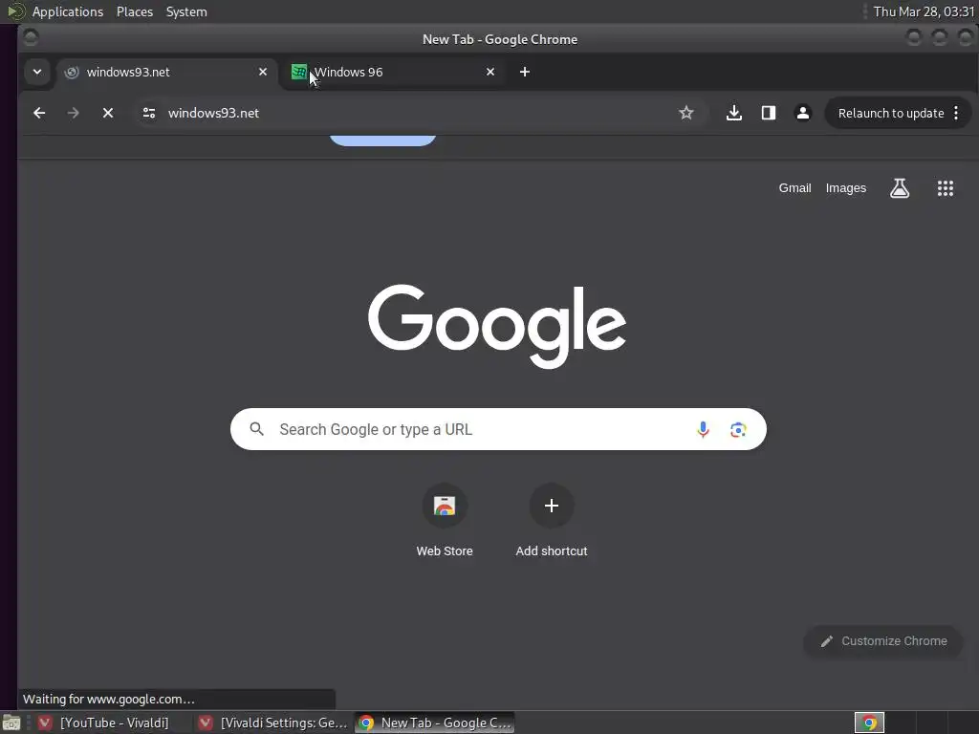Open the Applications menu

pos(68,11)
